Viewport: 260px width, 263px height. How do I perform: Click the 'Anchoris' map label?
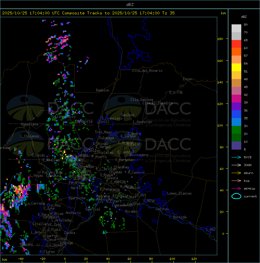[x=73, y=213]
